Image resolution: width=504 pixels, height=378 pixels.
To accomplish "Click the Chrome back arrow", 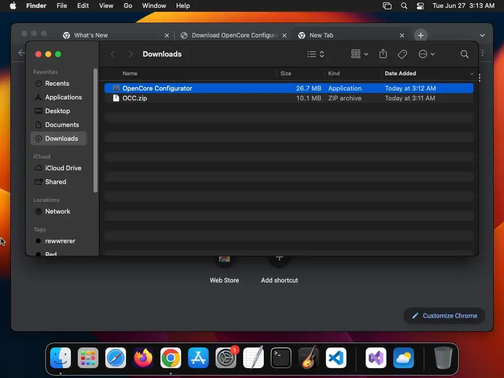I will (21, 53).
